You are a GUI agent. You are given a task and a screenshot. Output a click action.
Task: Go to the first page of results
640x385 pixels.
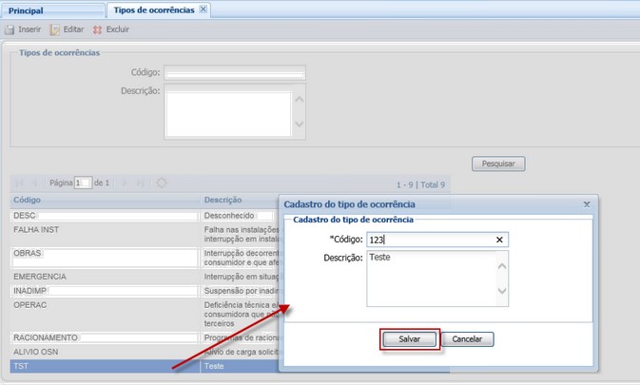19,183
